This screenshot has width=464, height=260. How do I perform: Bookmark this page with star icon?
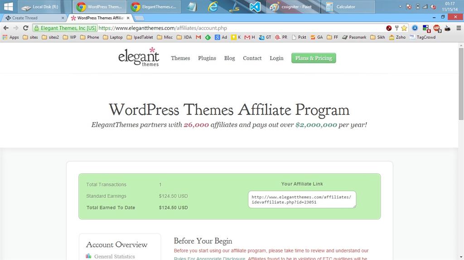404,28
